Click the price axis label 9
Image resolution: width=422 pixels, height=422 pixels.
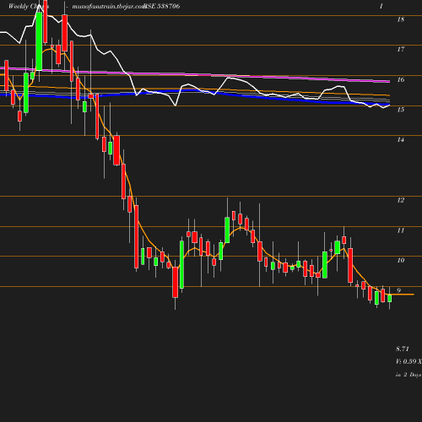(398, 290)
